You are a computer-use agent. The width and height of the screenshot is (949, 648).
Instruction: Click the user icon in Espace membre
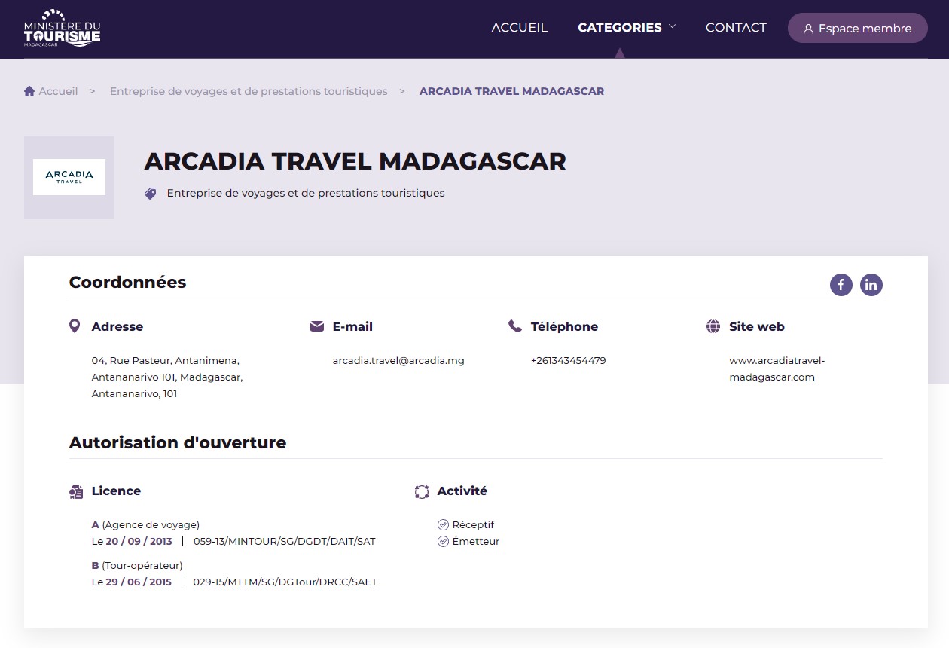pos(808,29)
